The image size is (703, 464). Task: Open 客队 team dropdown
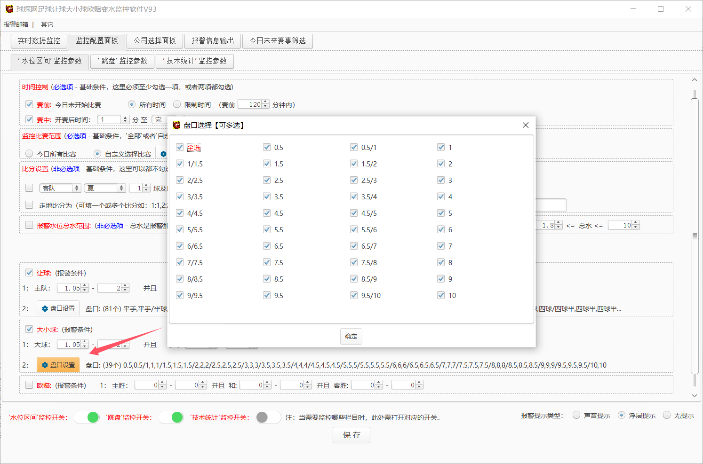tap(60, 188)
